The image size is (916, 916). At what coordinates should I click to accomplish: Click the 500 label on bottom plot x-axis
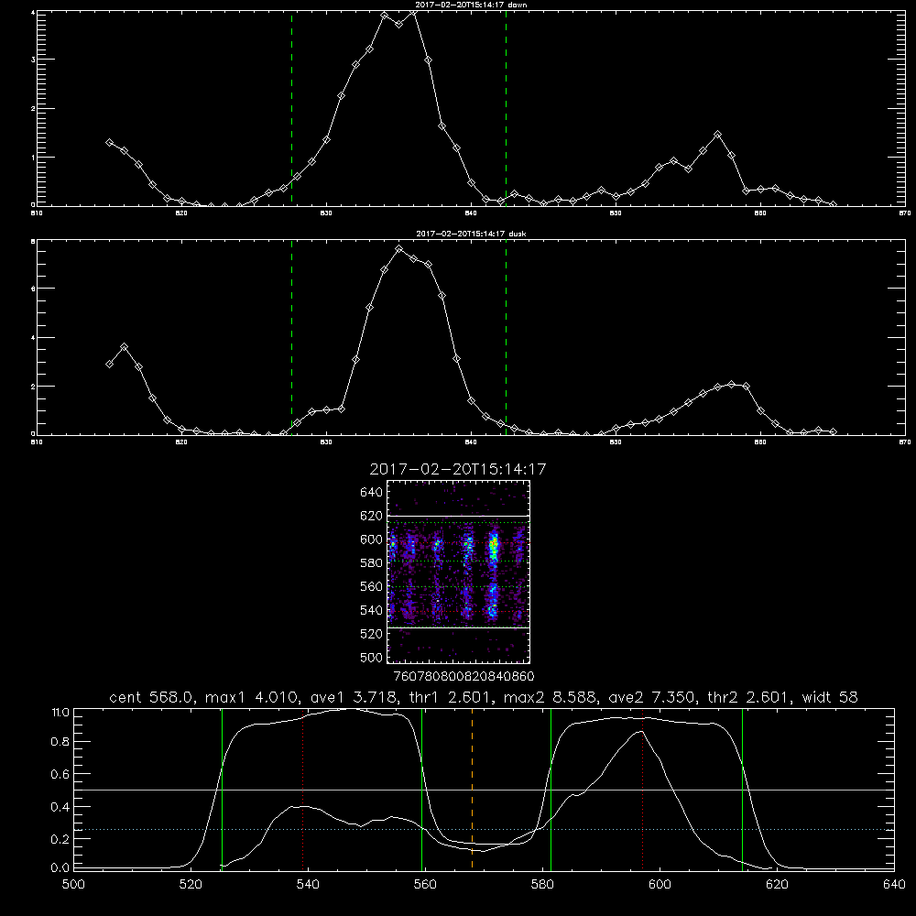tap(73, 885)
